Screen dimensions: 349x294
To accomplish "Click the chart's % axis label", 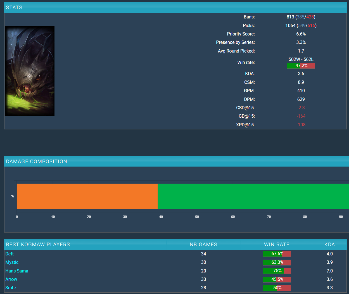I will coord(13,196).
